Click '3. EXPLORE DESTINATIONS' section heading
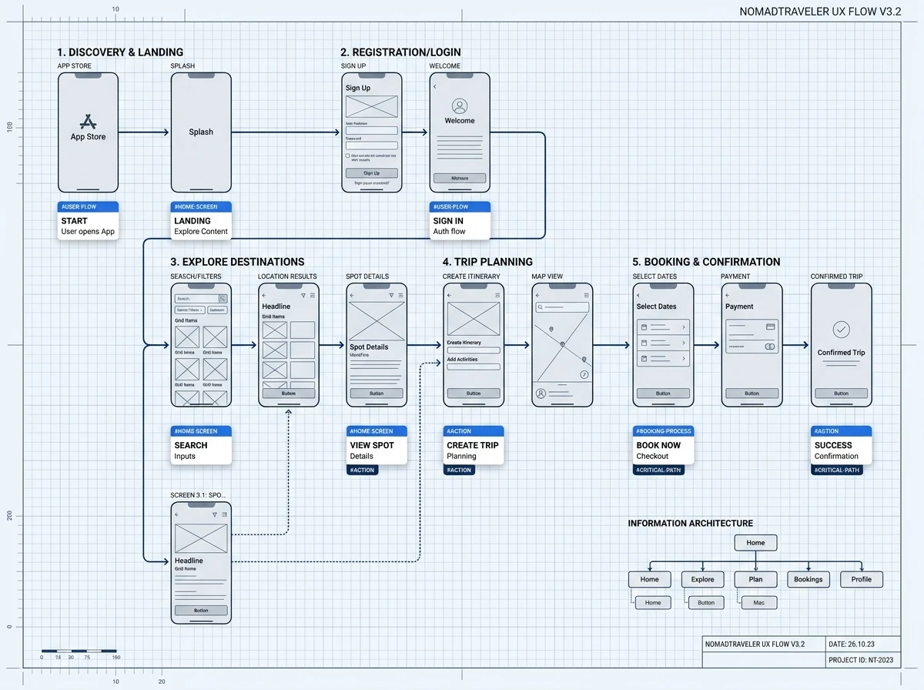924x690 pixels. point(237,262)
